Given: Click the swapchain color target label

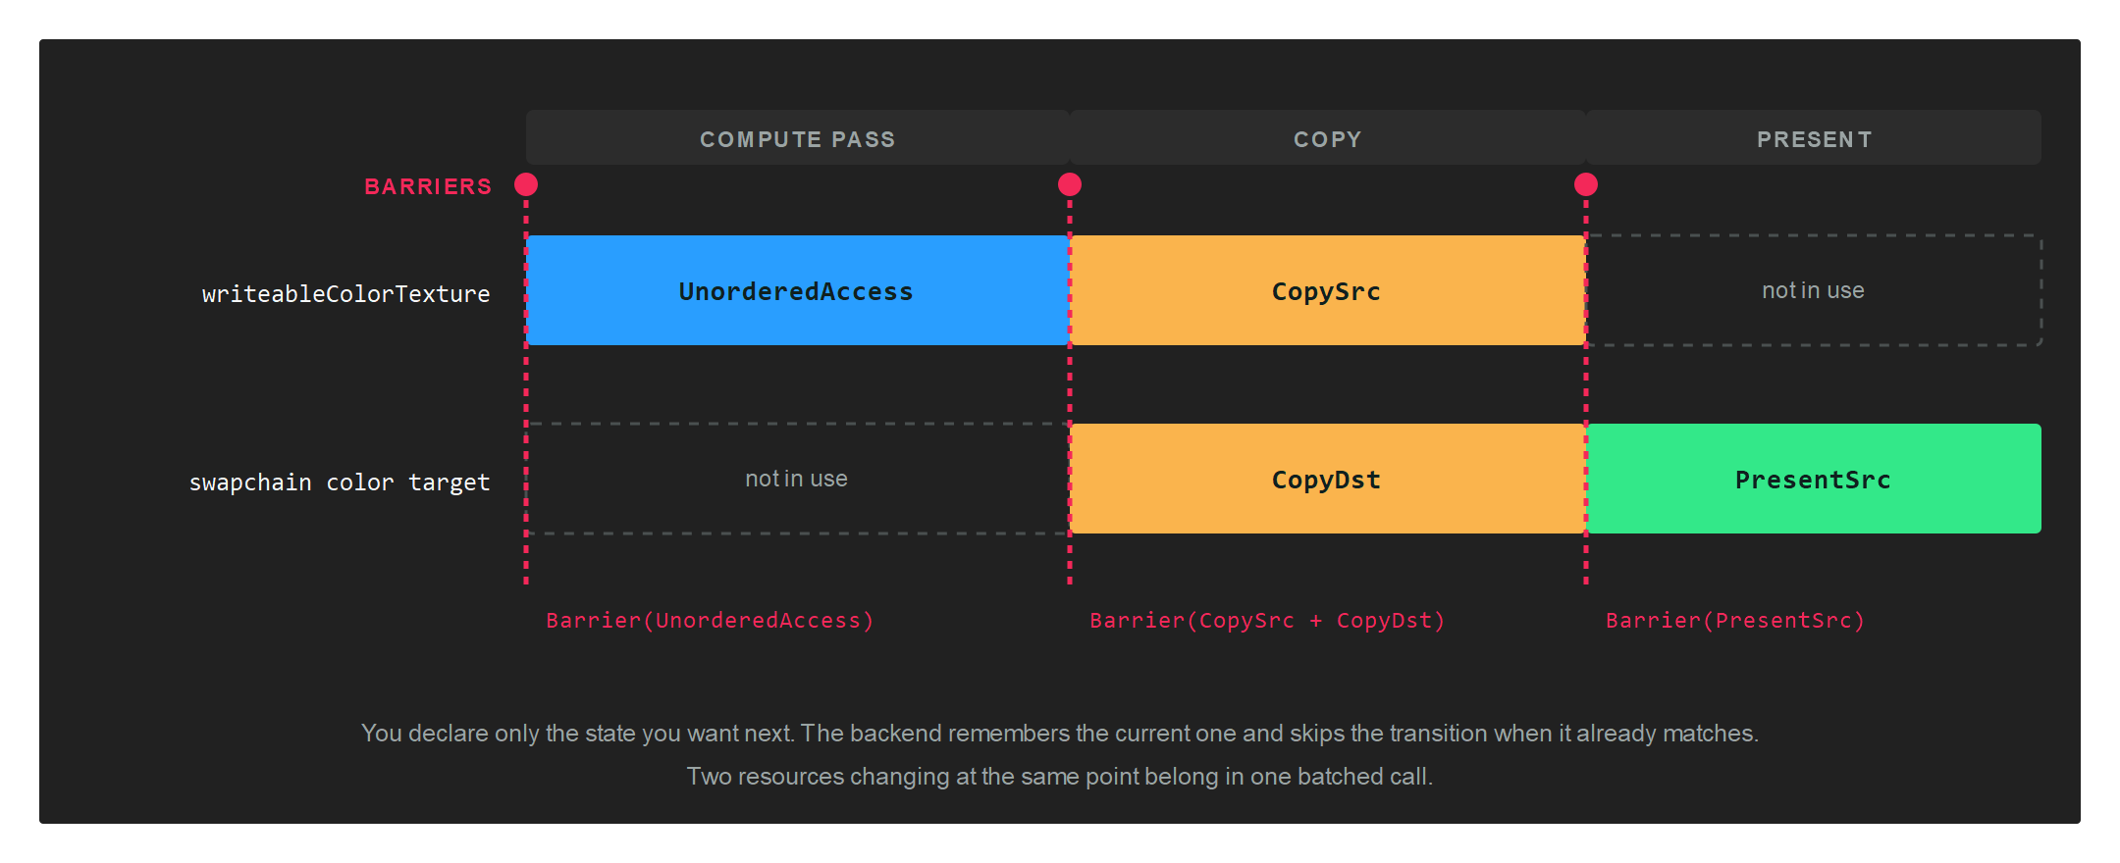Looking at the screenshot, I should [339, 482].
